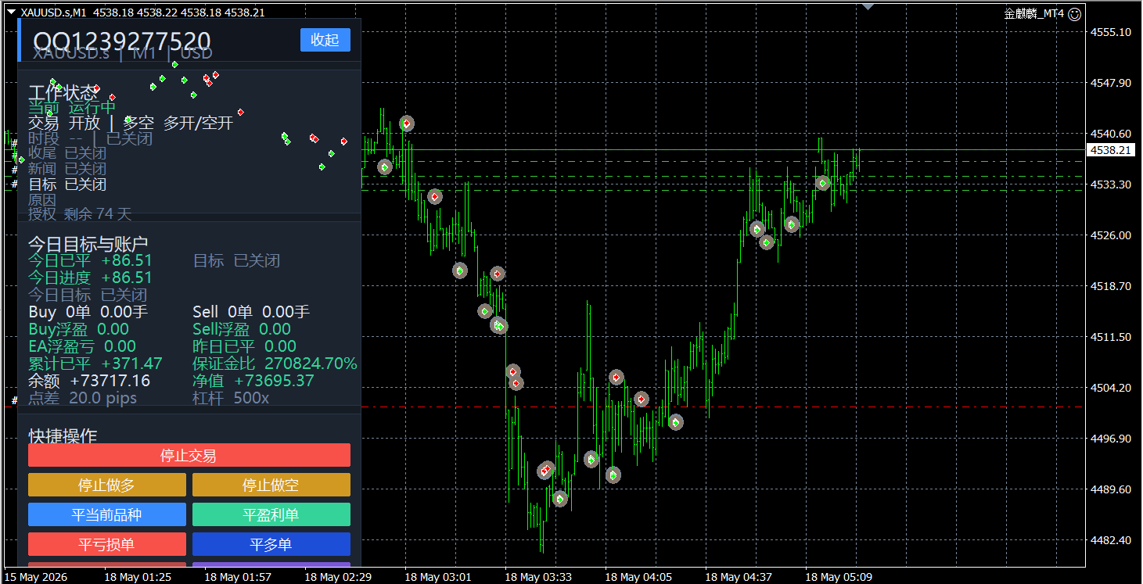Click the 停止做空 button
Viewport: 1143px width, 584px height.
coord(271,485)
